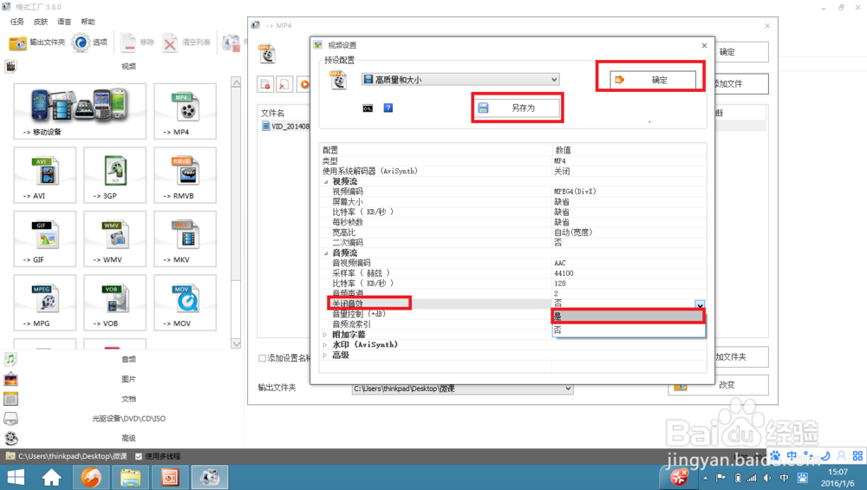Select the -> MP4 format tile
This screenshot has height=490, width=867.
pyautogui.click(x=185, y=111)
